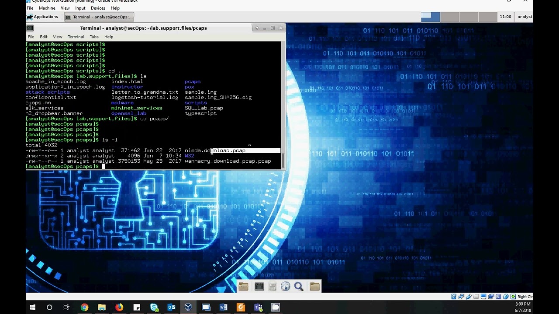
Task: Select VirtualBox icon on Windows taskbar
Action: [x=188, y=307]
